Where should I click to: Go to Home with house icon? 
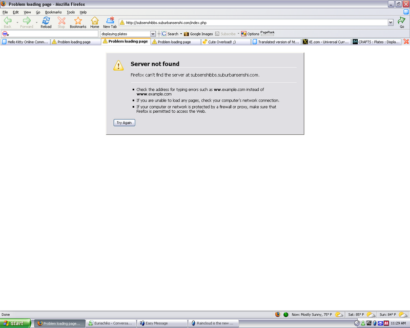point(95,23)
